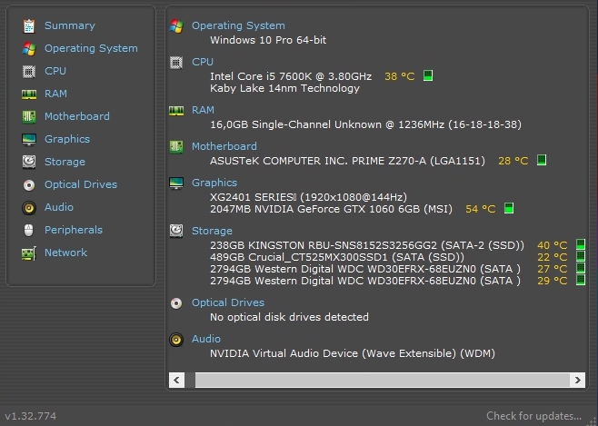
Task: Click the CPU heading link in main panel
Action: (x=203, y=62)
